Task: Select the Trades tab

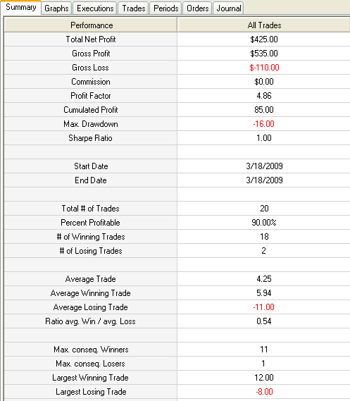Action: click(133, 8)
